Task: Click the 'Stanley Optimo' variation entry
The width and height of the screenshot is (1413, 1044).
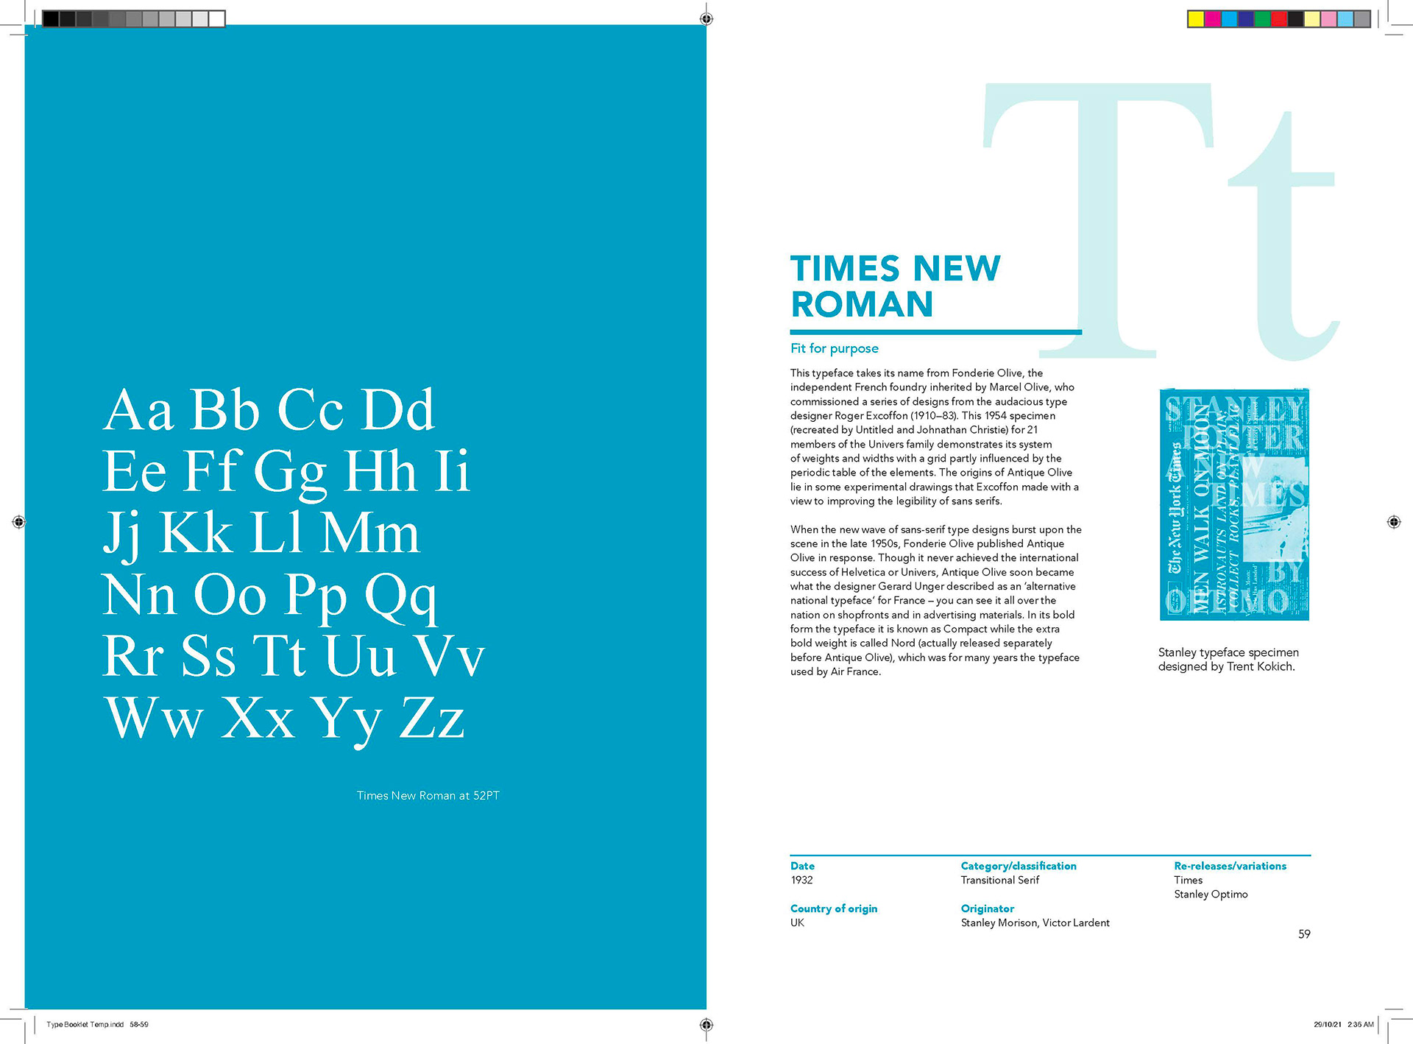Action: click(x=1211, y=894)
